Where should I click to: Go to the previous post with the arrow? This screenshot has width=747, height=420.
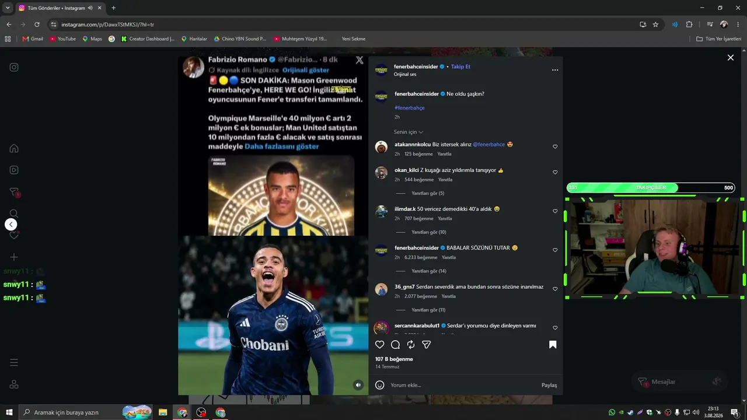pos(11,225)
